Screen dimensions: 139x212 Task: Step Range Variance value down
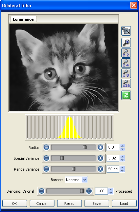(x=122, y=171)
